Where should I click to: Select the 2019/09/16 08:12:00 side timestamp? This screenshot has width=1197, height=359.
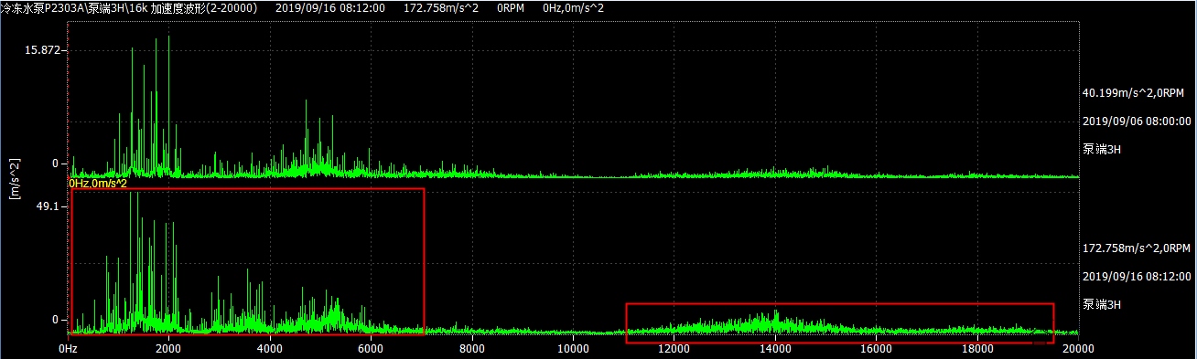(1137, 276)
